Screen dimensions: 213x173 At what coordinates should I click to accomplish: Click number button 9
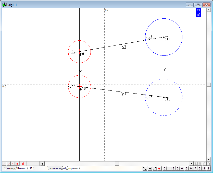[x=204, y=168]
